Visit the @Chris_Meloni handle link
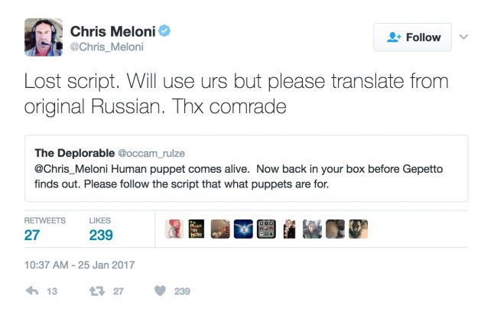Screen dimensions: 497x309 click(x=107, y=47)
